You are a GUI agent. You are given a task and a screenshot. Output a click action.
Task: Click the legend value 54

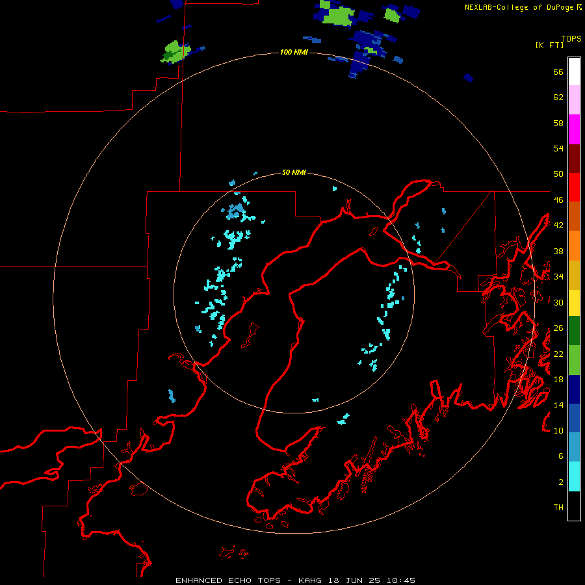click(558, 148)
